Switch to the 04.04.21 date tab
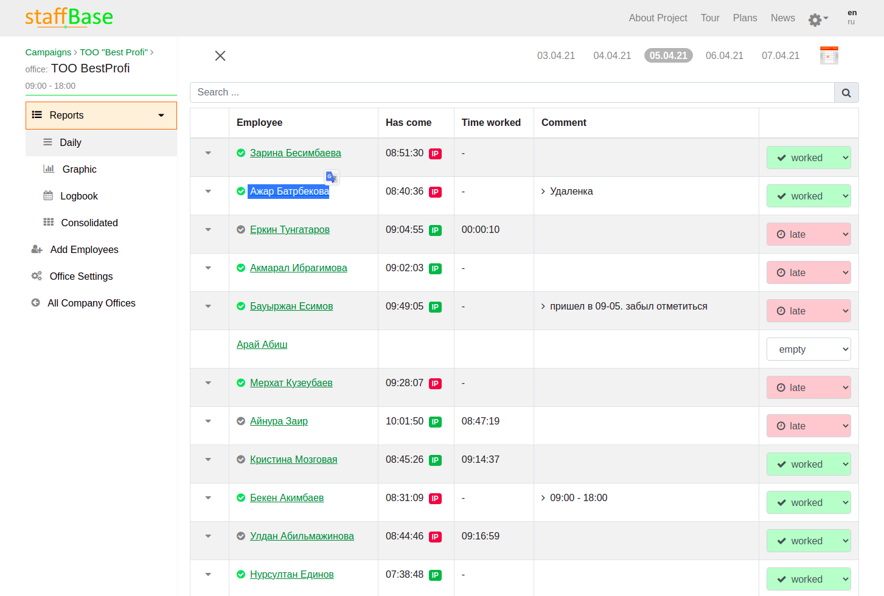 pyautogui.click(x=612, y=55)
